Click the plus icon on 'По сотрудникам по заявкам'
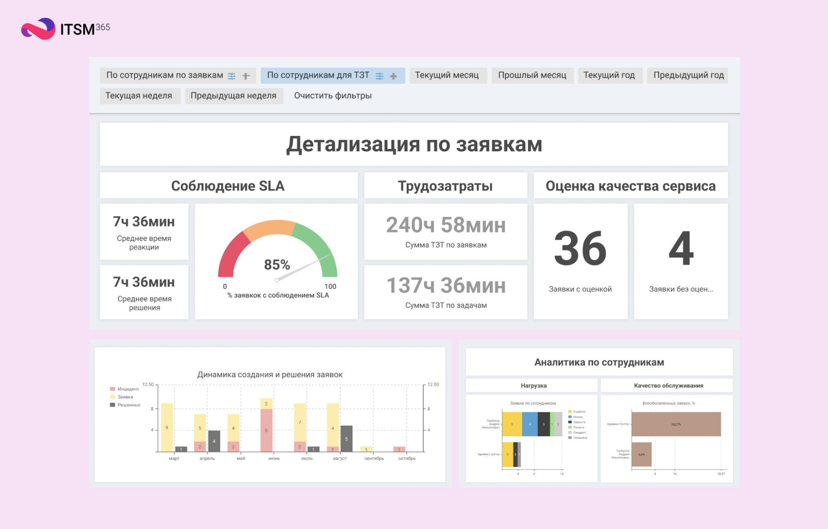Viewport: 828px width, 529px height. pos(246,76)
